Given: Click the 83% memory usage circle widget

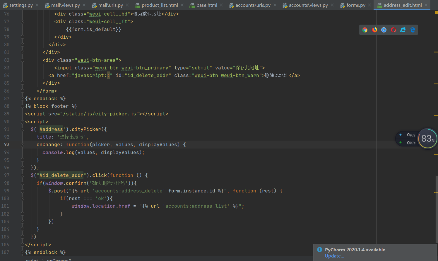Looking at the screenshot, I should [x=427, y=139].
